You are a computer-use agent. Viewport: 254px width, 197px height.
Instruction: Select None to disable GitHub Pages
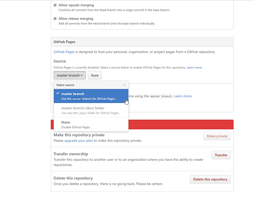coord(91,124)
